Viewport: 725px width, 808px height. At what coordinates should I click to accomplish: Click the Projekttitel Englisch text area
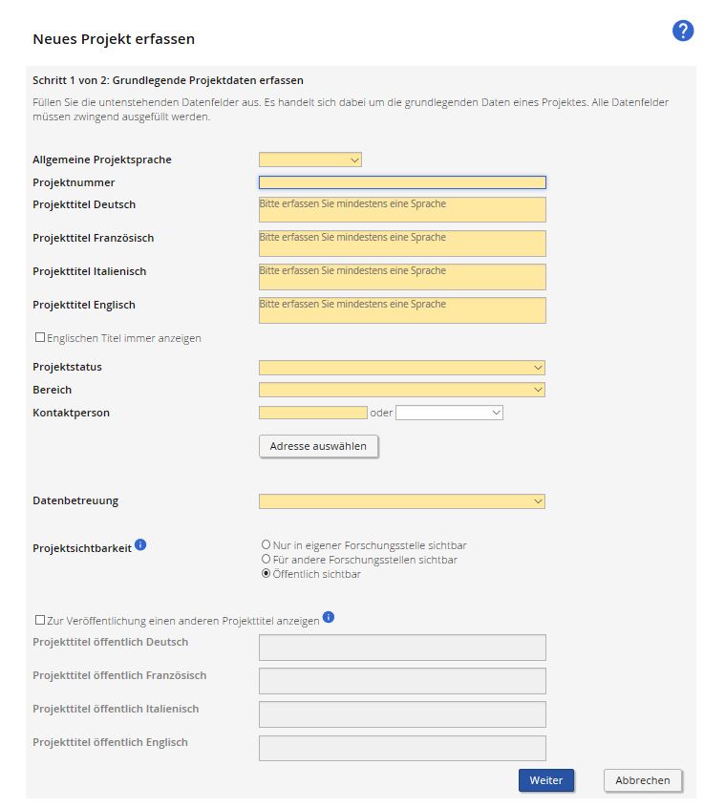(402, 310)
